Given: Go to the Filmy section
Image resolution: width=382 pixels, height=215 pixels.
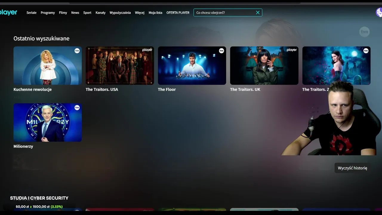Looking at the screenshot, I should (x=63, y=13).
